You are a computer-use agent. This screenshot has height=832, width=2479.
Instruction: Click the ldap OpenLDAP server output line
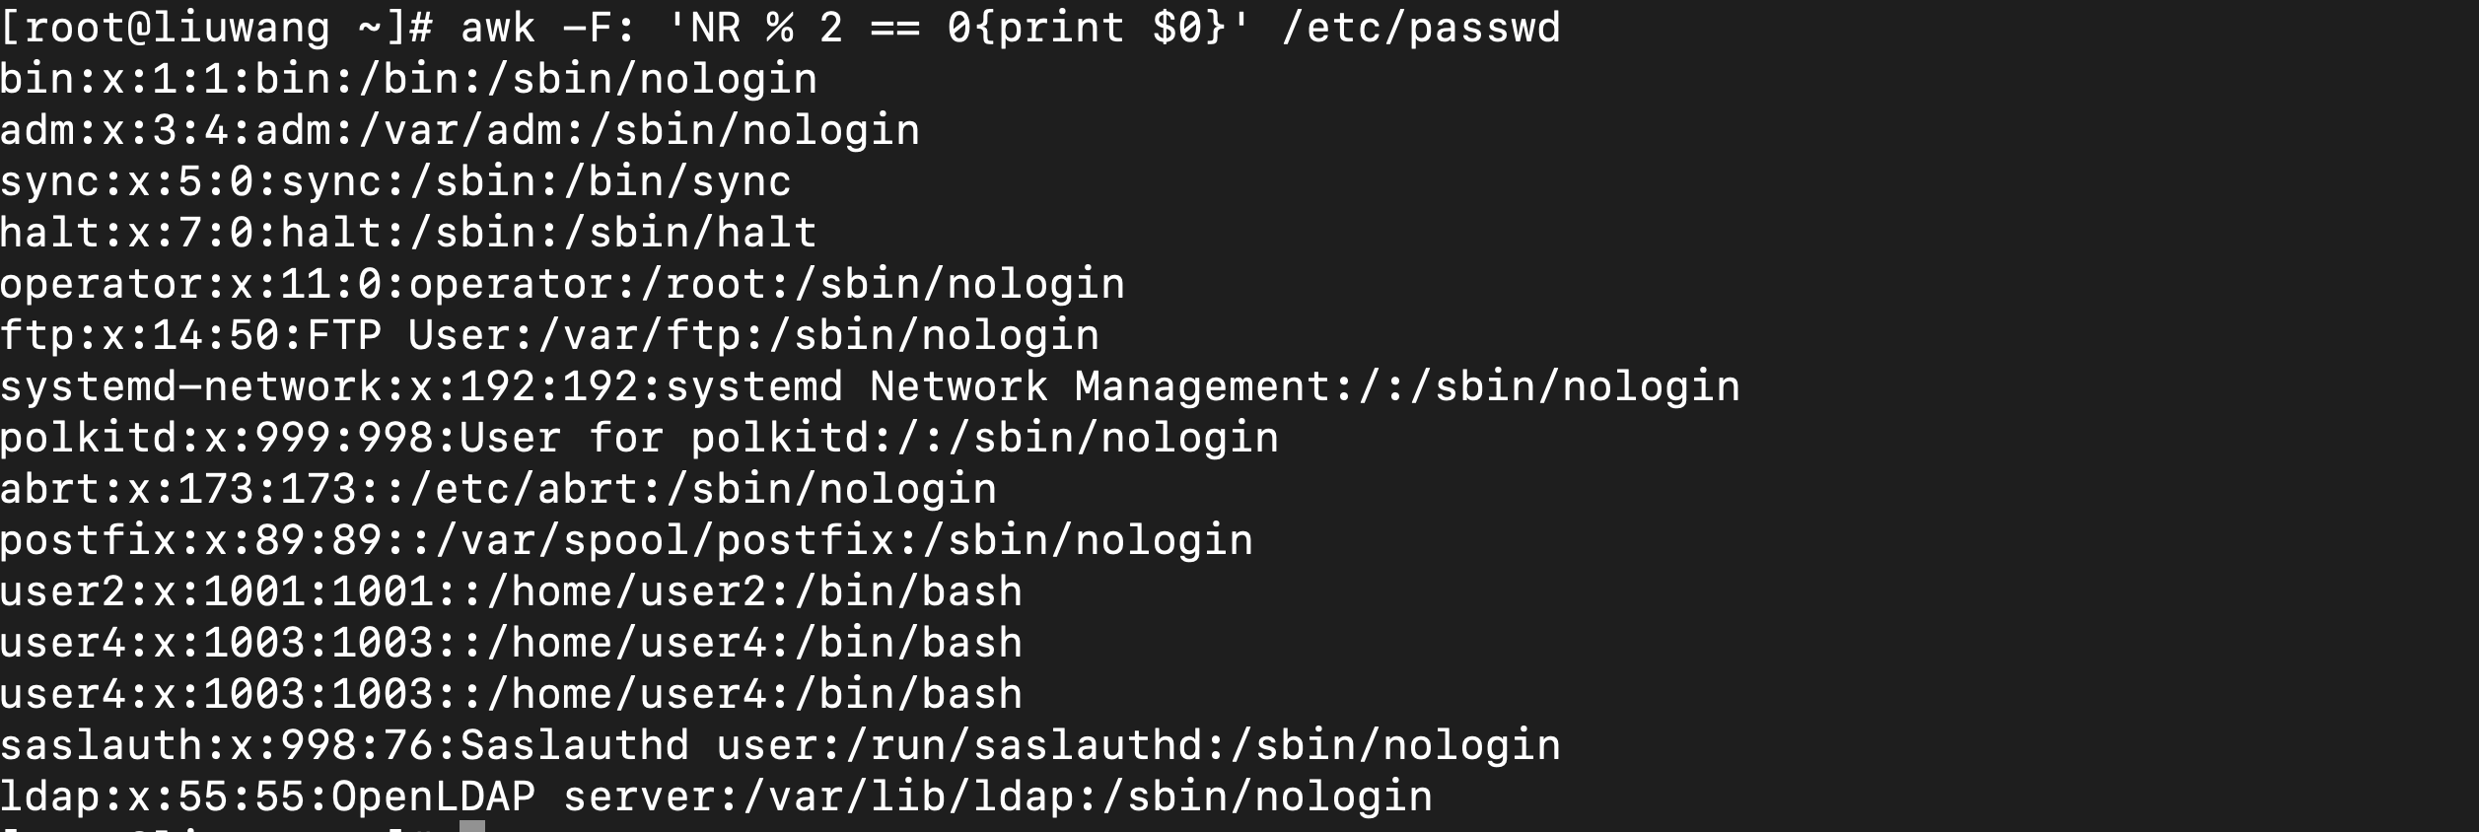click(x=716, y=797)
